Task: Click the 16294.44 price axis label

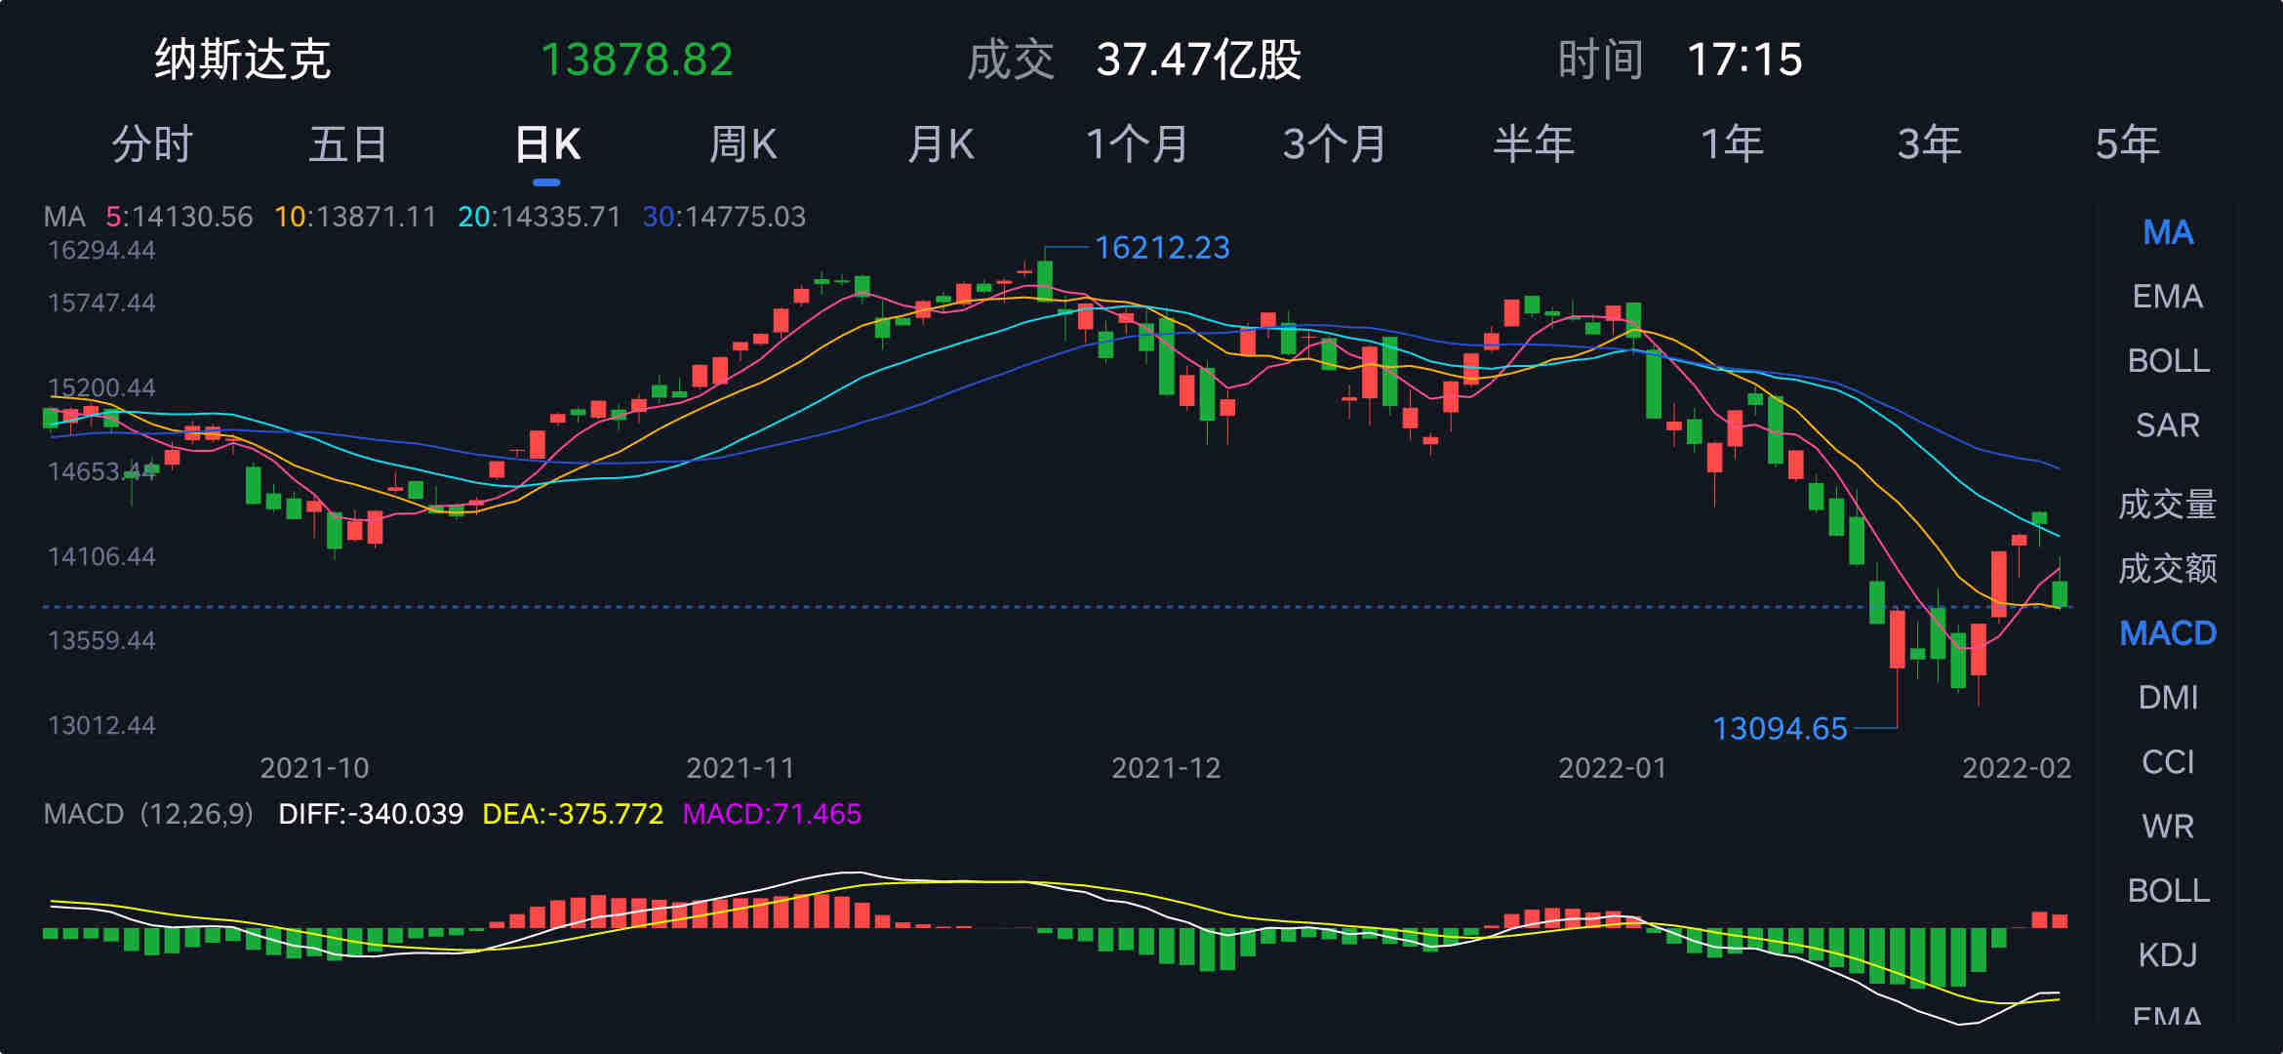Action: [x=101, y=251]
